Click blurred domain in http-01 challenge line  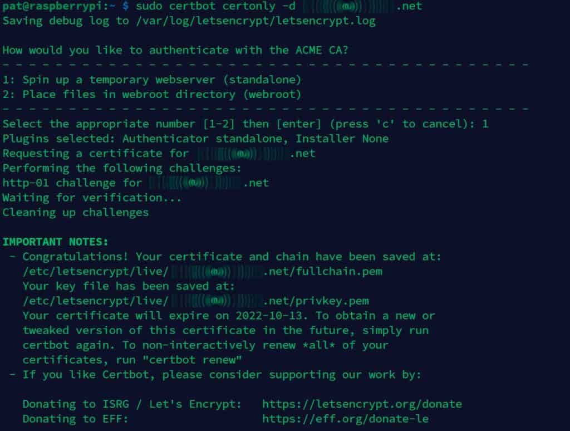[x=209, y=183]
